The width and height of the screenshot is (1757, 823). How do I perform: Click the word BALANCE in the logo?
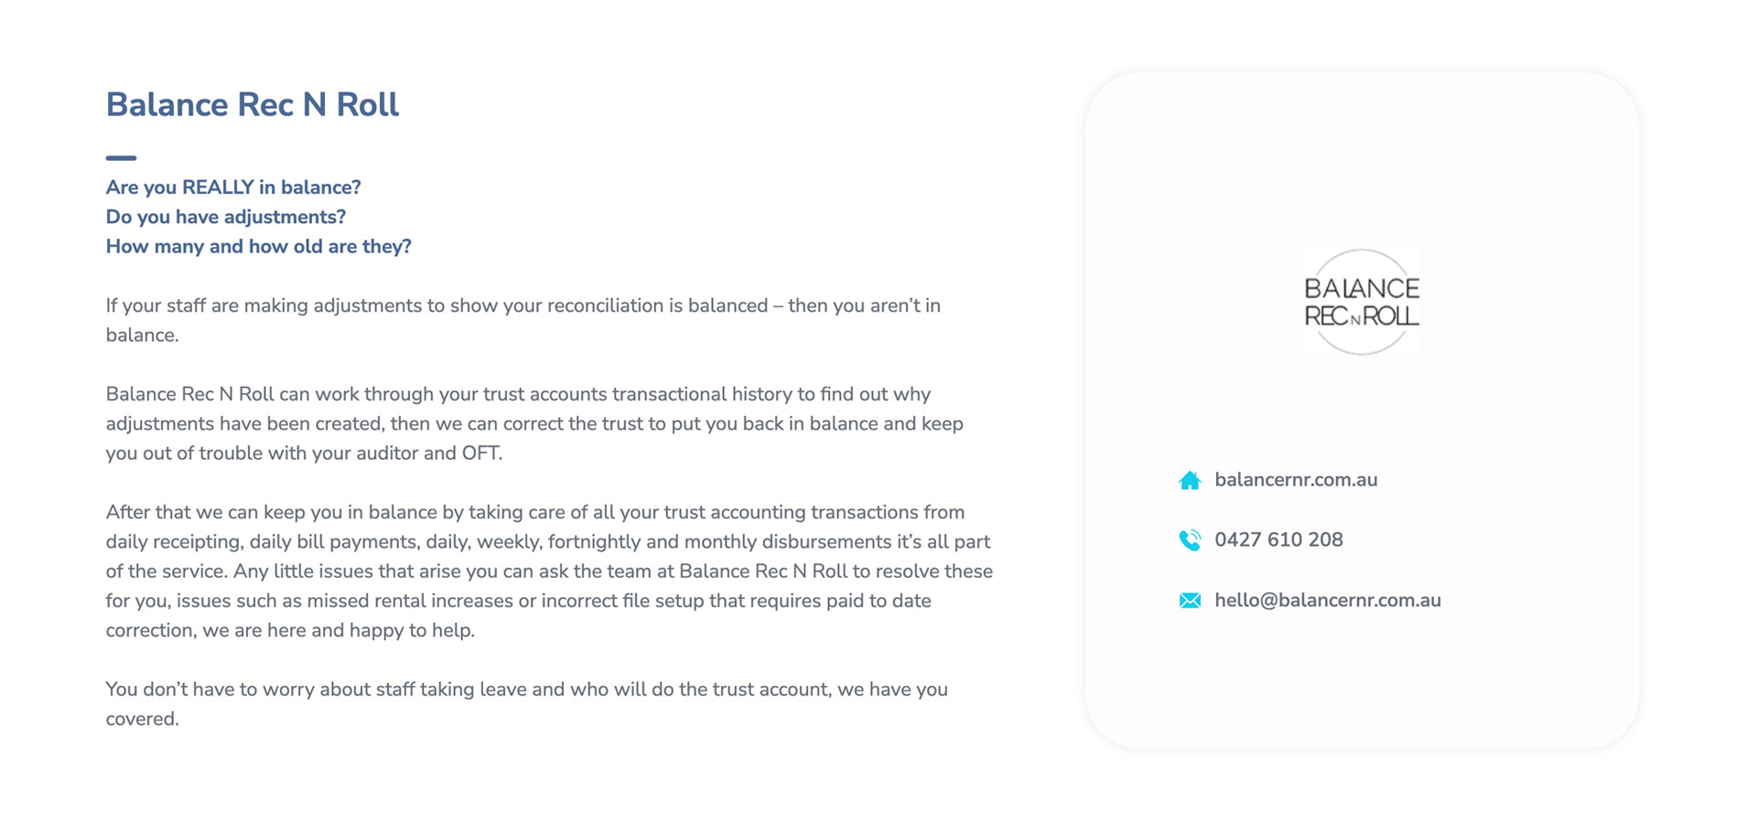click(1362, 288)
